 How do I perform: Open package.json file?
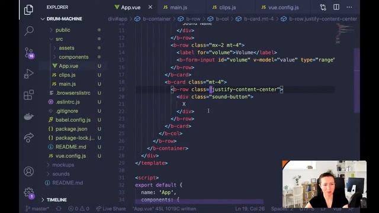point(71,129)
